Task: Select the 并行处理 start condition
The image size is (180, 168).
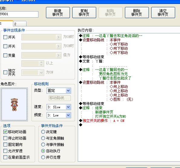Action: pyautogui.click(x=43, y=157)
